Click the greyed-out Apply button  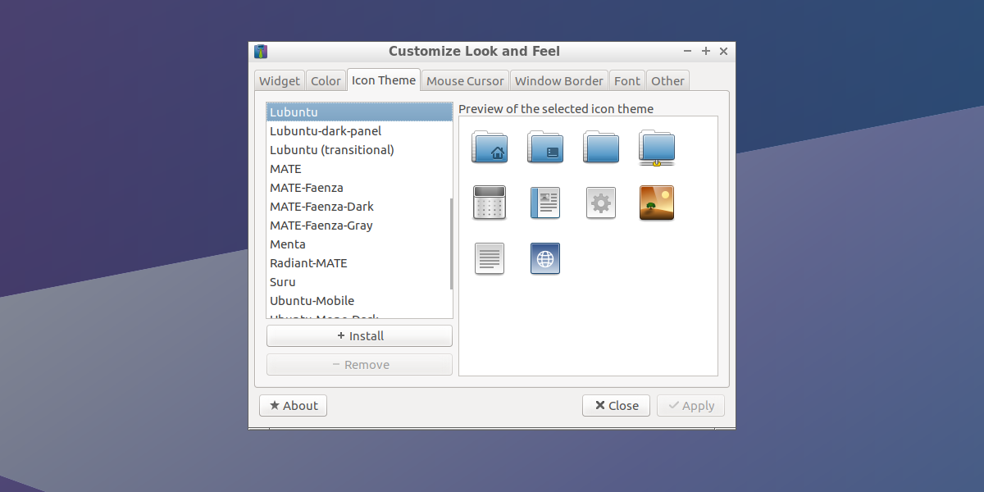click(x=690, y=405)
